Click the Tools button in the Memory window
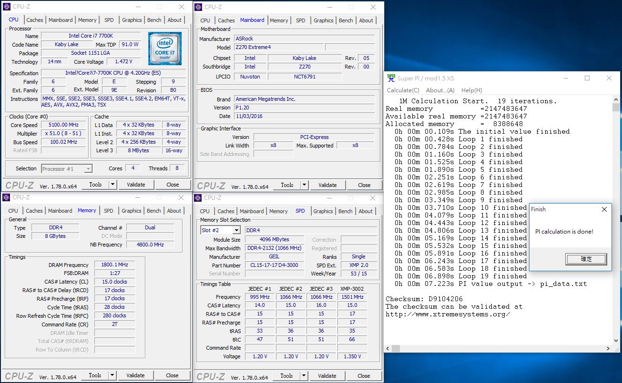 coord(95,375)
